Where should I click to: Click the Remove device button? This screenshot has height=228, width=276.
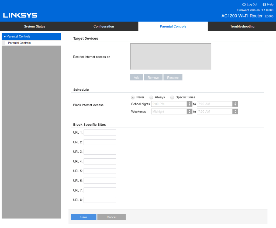click(153, 77)
